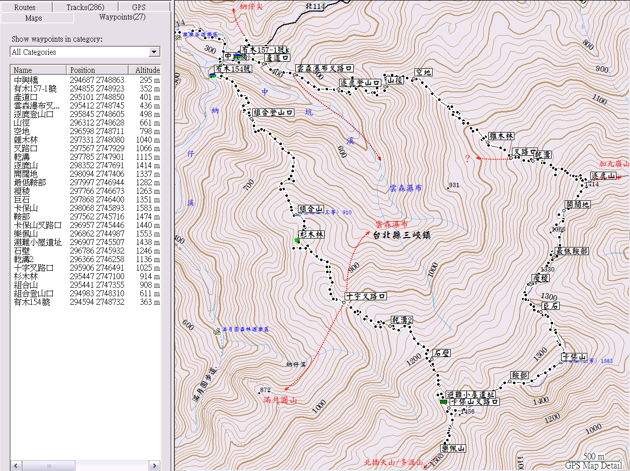Click the 鞍部 map waypoint label

(x=519, y=375)
